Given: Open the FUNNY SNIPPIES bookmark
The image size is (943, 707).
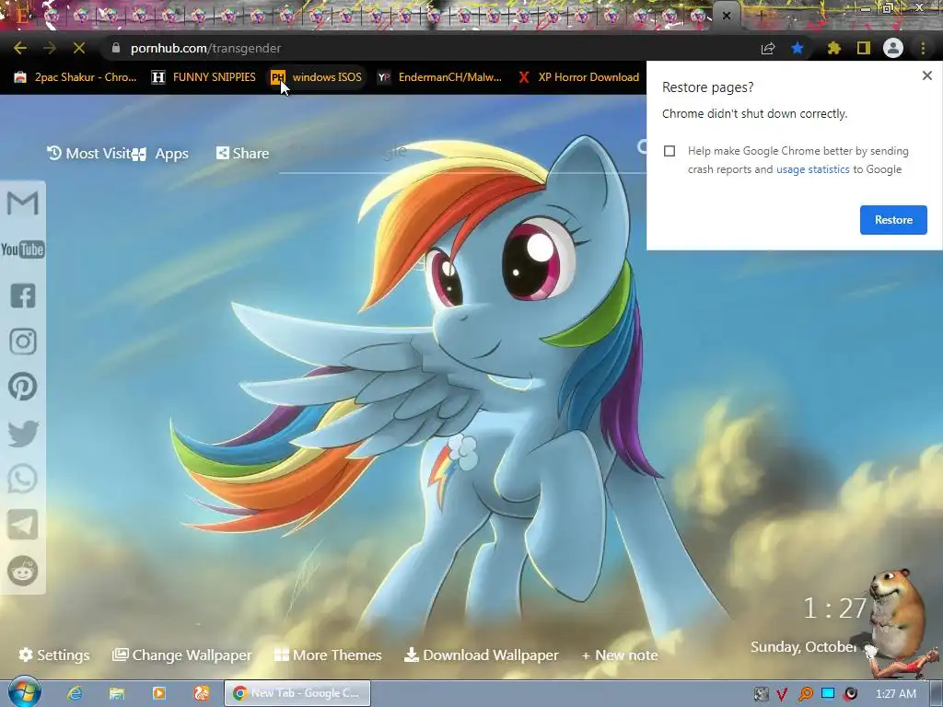Looking at the screenshot, I should pos(204,77).
